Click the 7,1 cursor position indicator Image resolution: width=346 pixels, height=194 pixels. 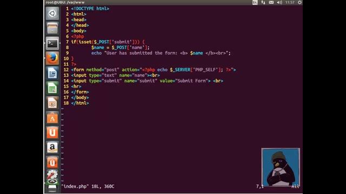260,186
